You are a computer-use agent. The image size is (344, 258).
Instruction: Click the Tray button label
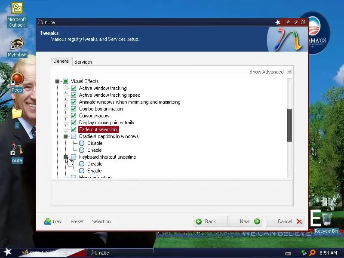(57, 221)
